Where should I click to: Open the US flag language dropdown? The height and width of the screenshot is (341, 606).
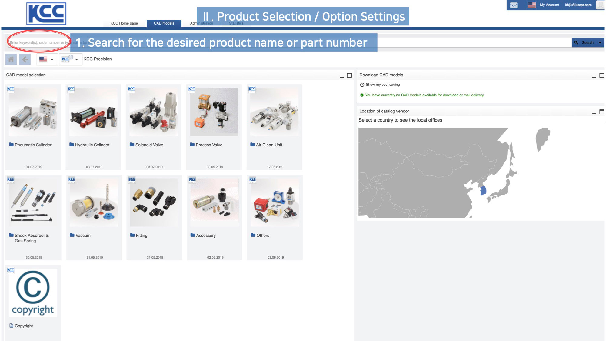[47, 59]
